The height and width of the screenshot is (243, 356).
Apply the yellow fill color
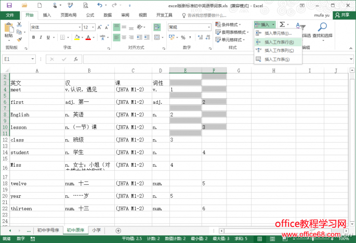[x=77, y=37]
